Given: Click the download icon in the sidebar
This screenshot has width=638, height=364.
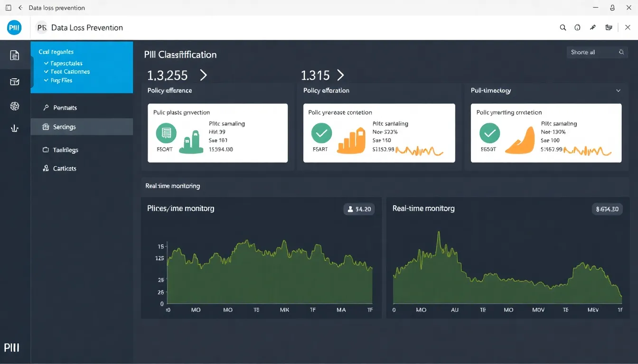Looking at the screenshot, I should click(x=14, y=128).
